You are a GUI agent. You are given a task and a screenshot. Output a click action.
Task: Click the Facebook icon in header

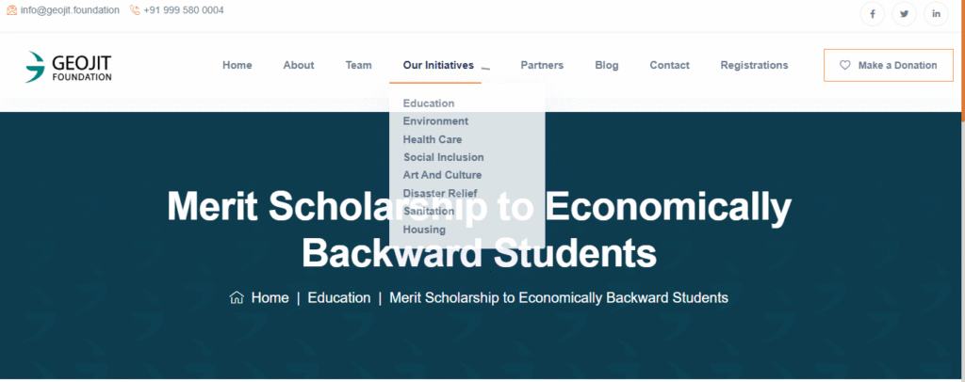tap(873, 14)
